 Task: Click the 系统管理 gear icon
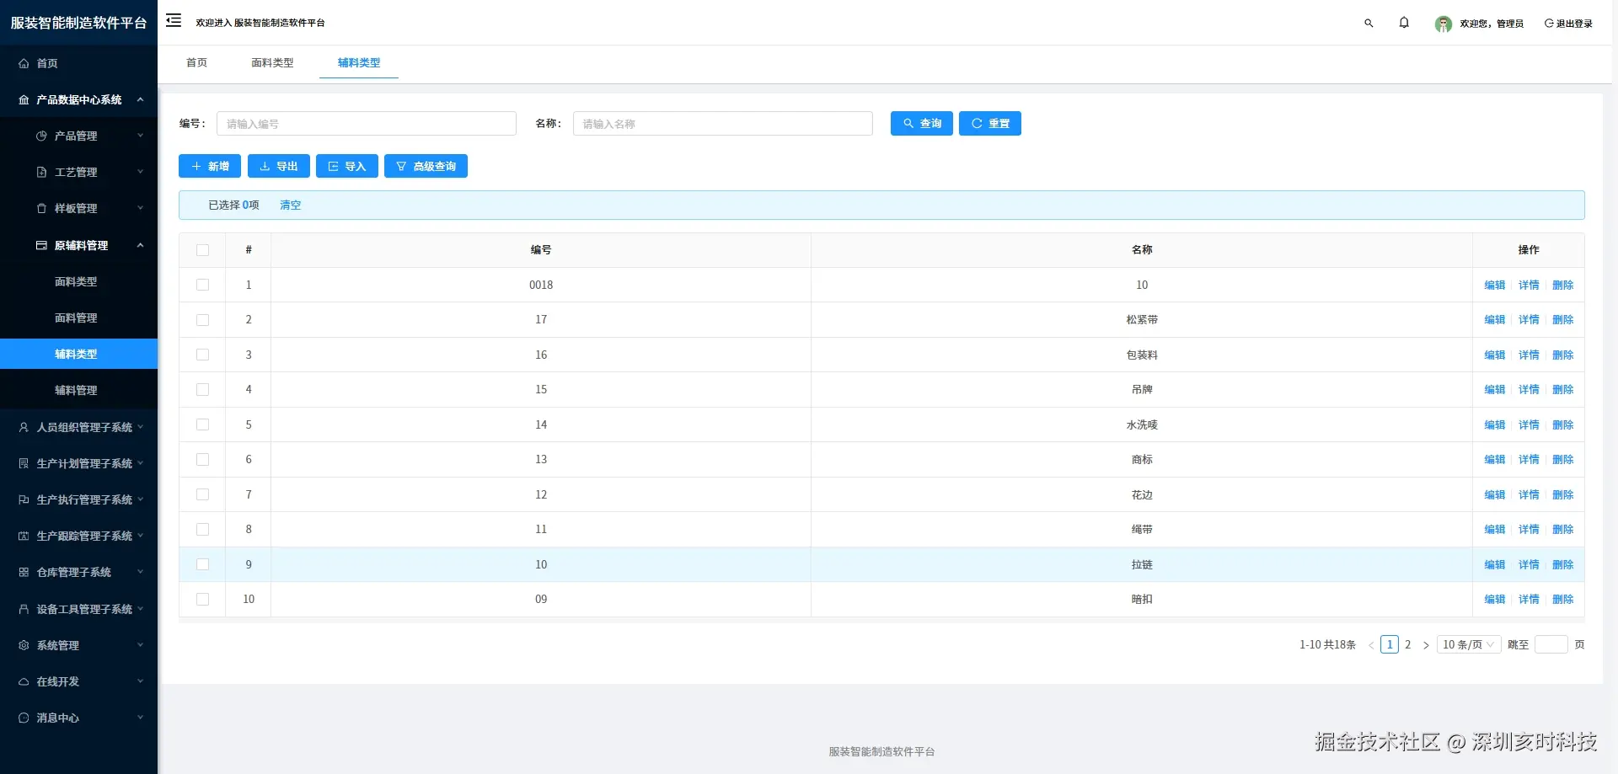[24, 645]
